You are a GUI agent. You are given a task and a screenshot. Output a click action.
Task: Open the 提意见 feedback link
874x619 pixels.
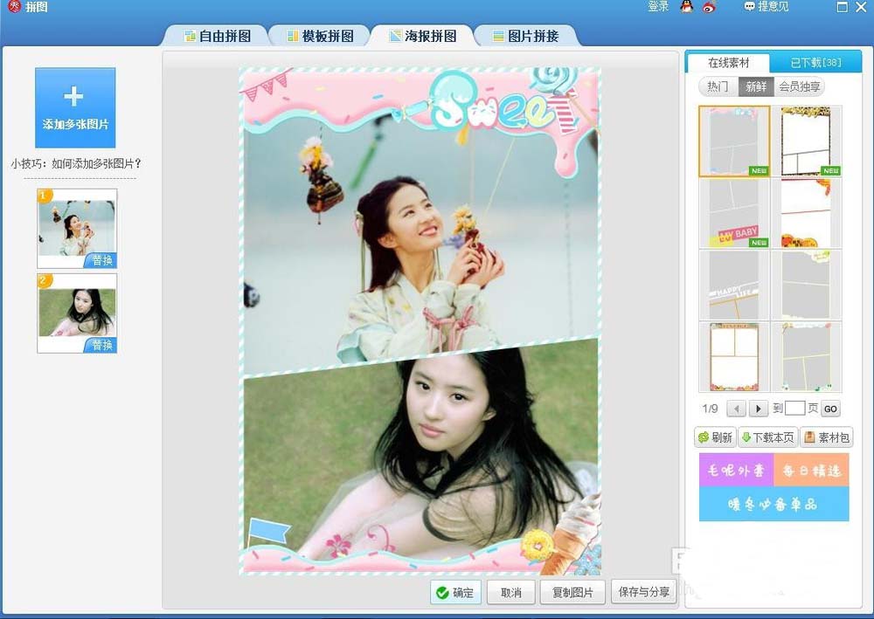767,7
